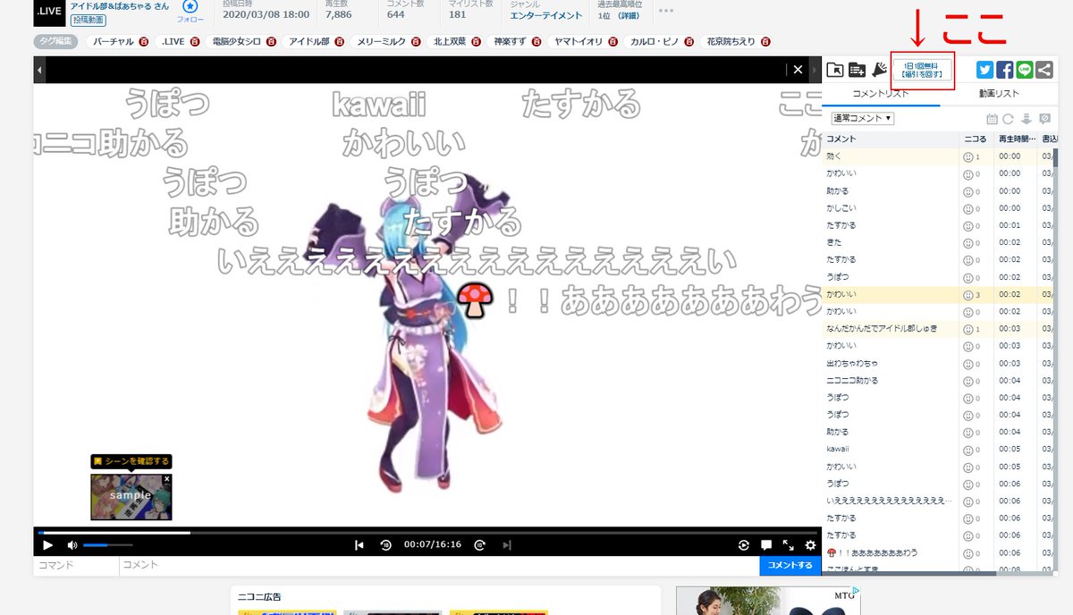
Task: Toggle comment display speech-bubble icon
Action: [x=766, y=545]
